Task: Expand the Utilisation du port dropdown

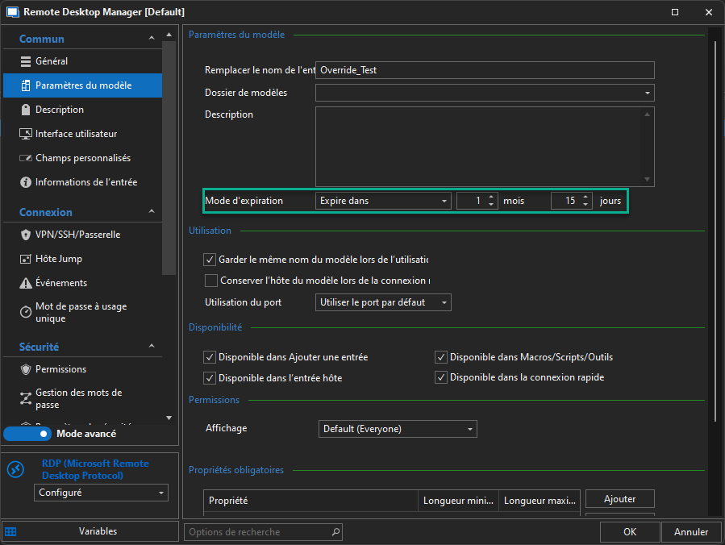Action: coord(383,302)
